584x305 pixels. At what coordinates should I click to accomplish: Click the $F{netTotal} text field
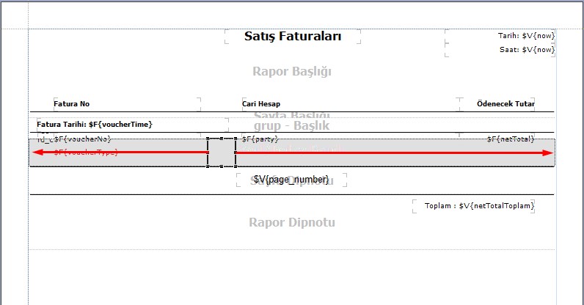coord(511,139)
